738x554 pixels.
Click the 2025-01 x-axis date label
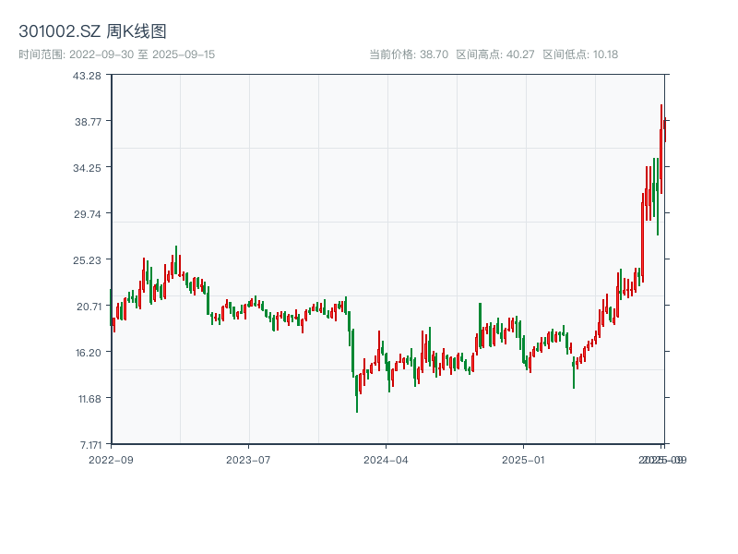[x=524, y=459]
